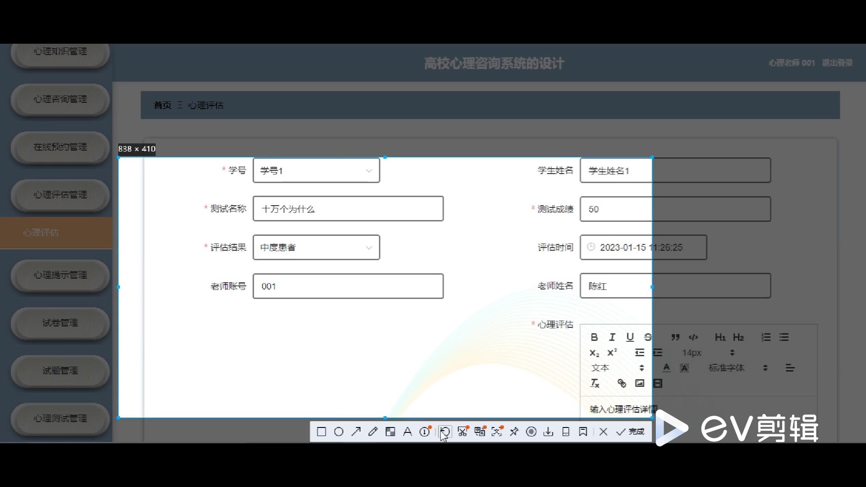Open 心理评估管理 sidebar menu
The image size is (866, 487).
tap(60, 195)
